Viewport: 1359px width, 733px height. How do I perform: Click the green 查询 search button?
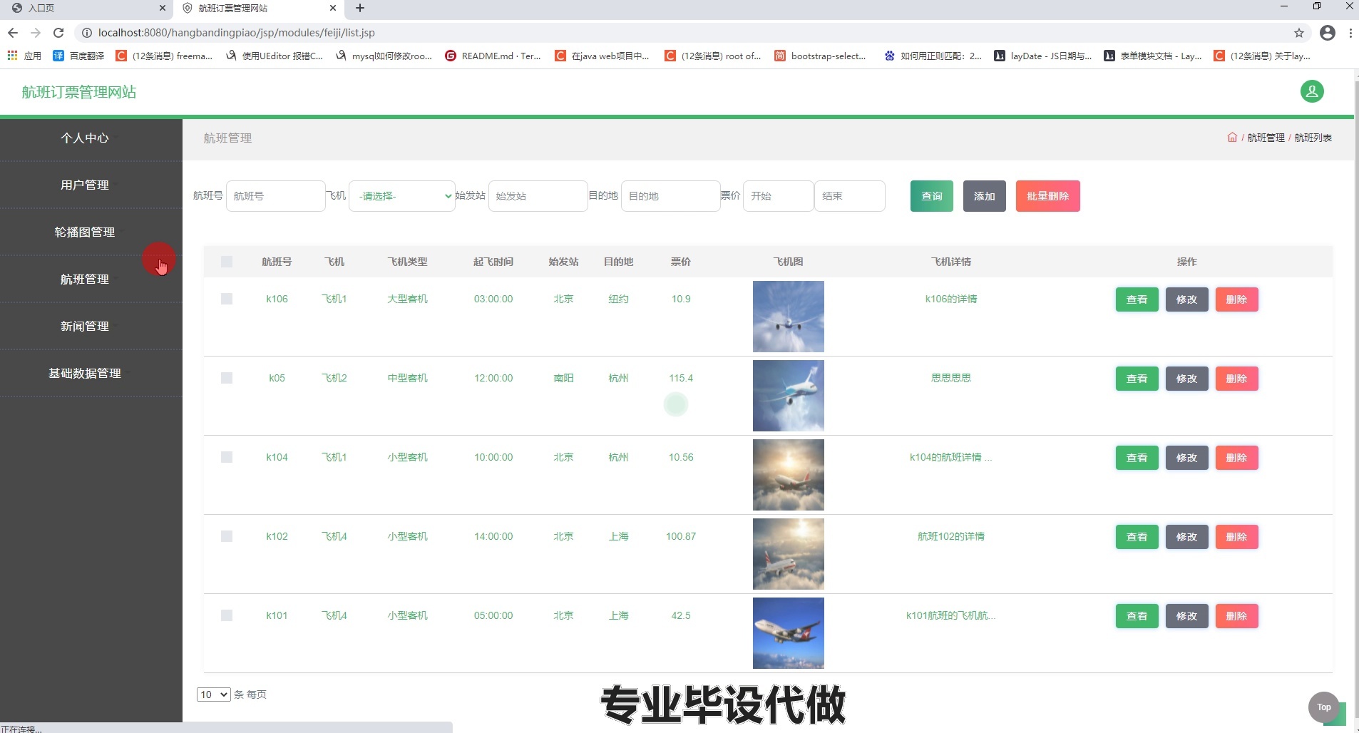(x=932, y=196)
